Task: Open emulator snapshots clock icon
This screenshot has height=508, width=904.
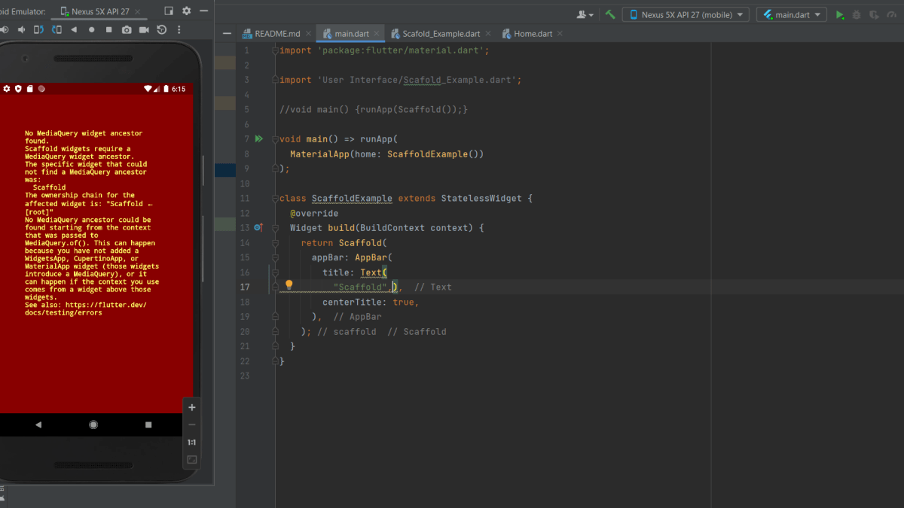Action: tap(161, 29)
